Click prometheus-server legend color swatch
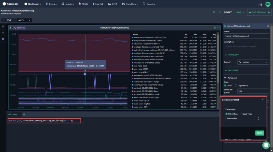This screenshot has width=273, height=152. 133,37
